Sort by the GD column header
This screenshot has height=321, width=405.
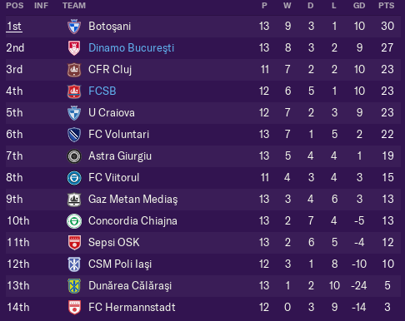point(359,6)
